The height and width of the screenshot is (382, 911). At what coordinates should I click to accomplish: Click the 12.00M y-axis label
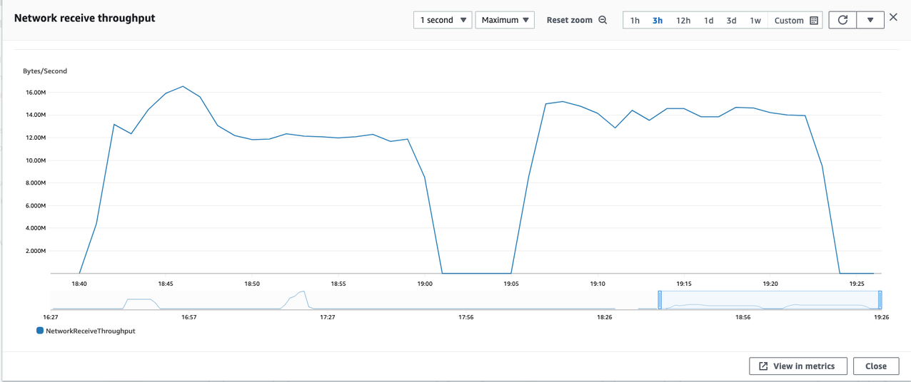pyautogui.click(x=34, y=138)
